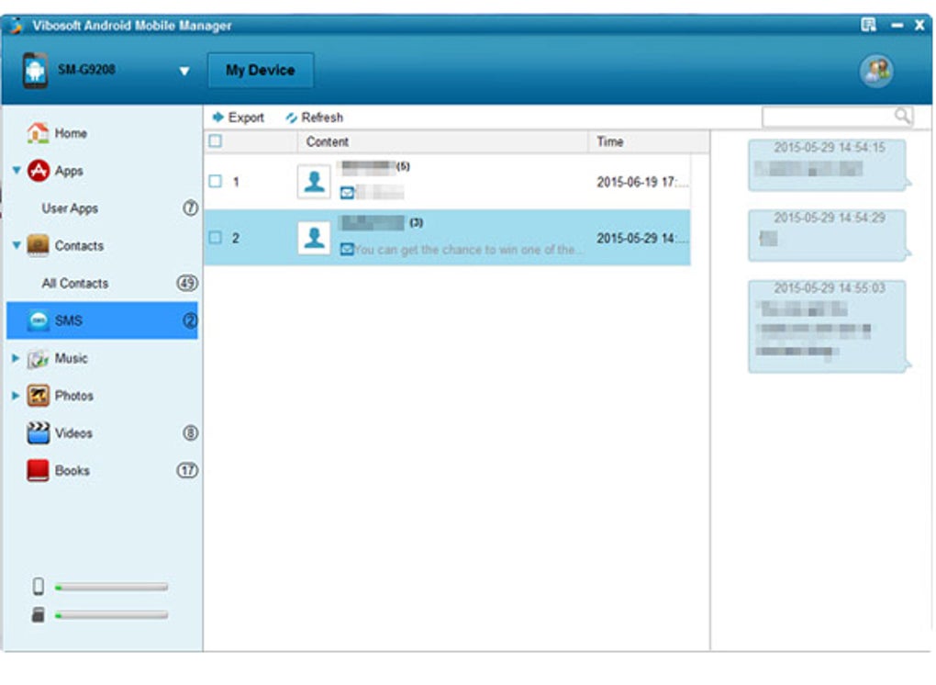The width and height of the screenshot is (936, 685).
Task: Check the checkbox for conversation 1
Action: tap(215, 181)
